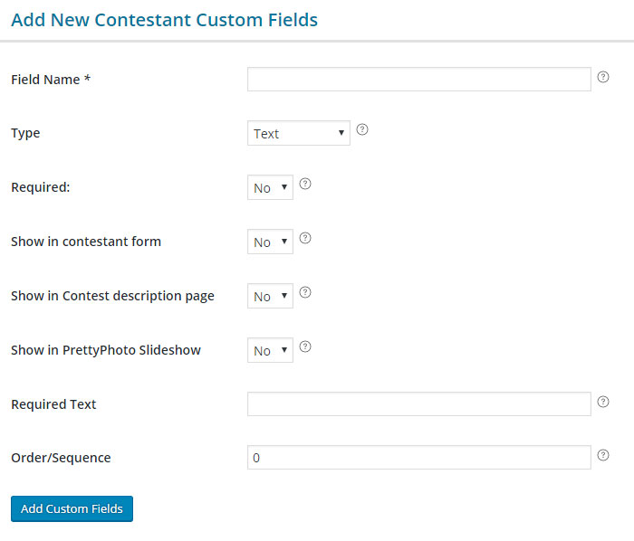Open the Required No dropdown
This screenshot has width=634, height=541.
click(270, 187)
